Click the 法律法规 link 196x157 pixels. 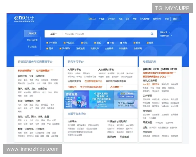tap(80, 49)
